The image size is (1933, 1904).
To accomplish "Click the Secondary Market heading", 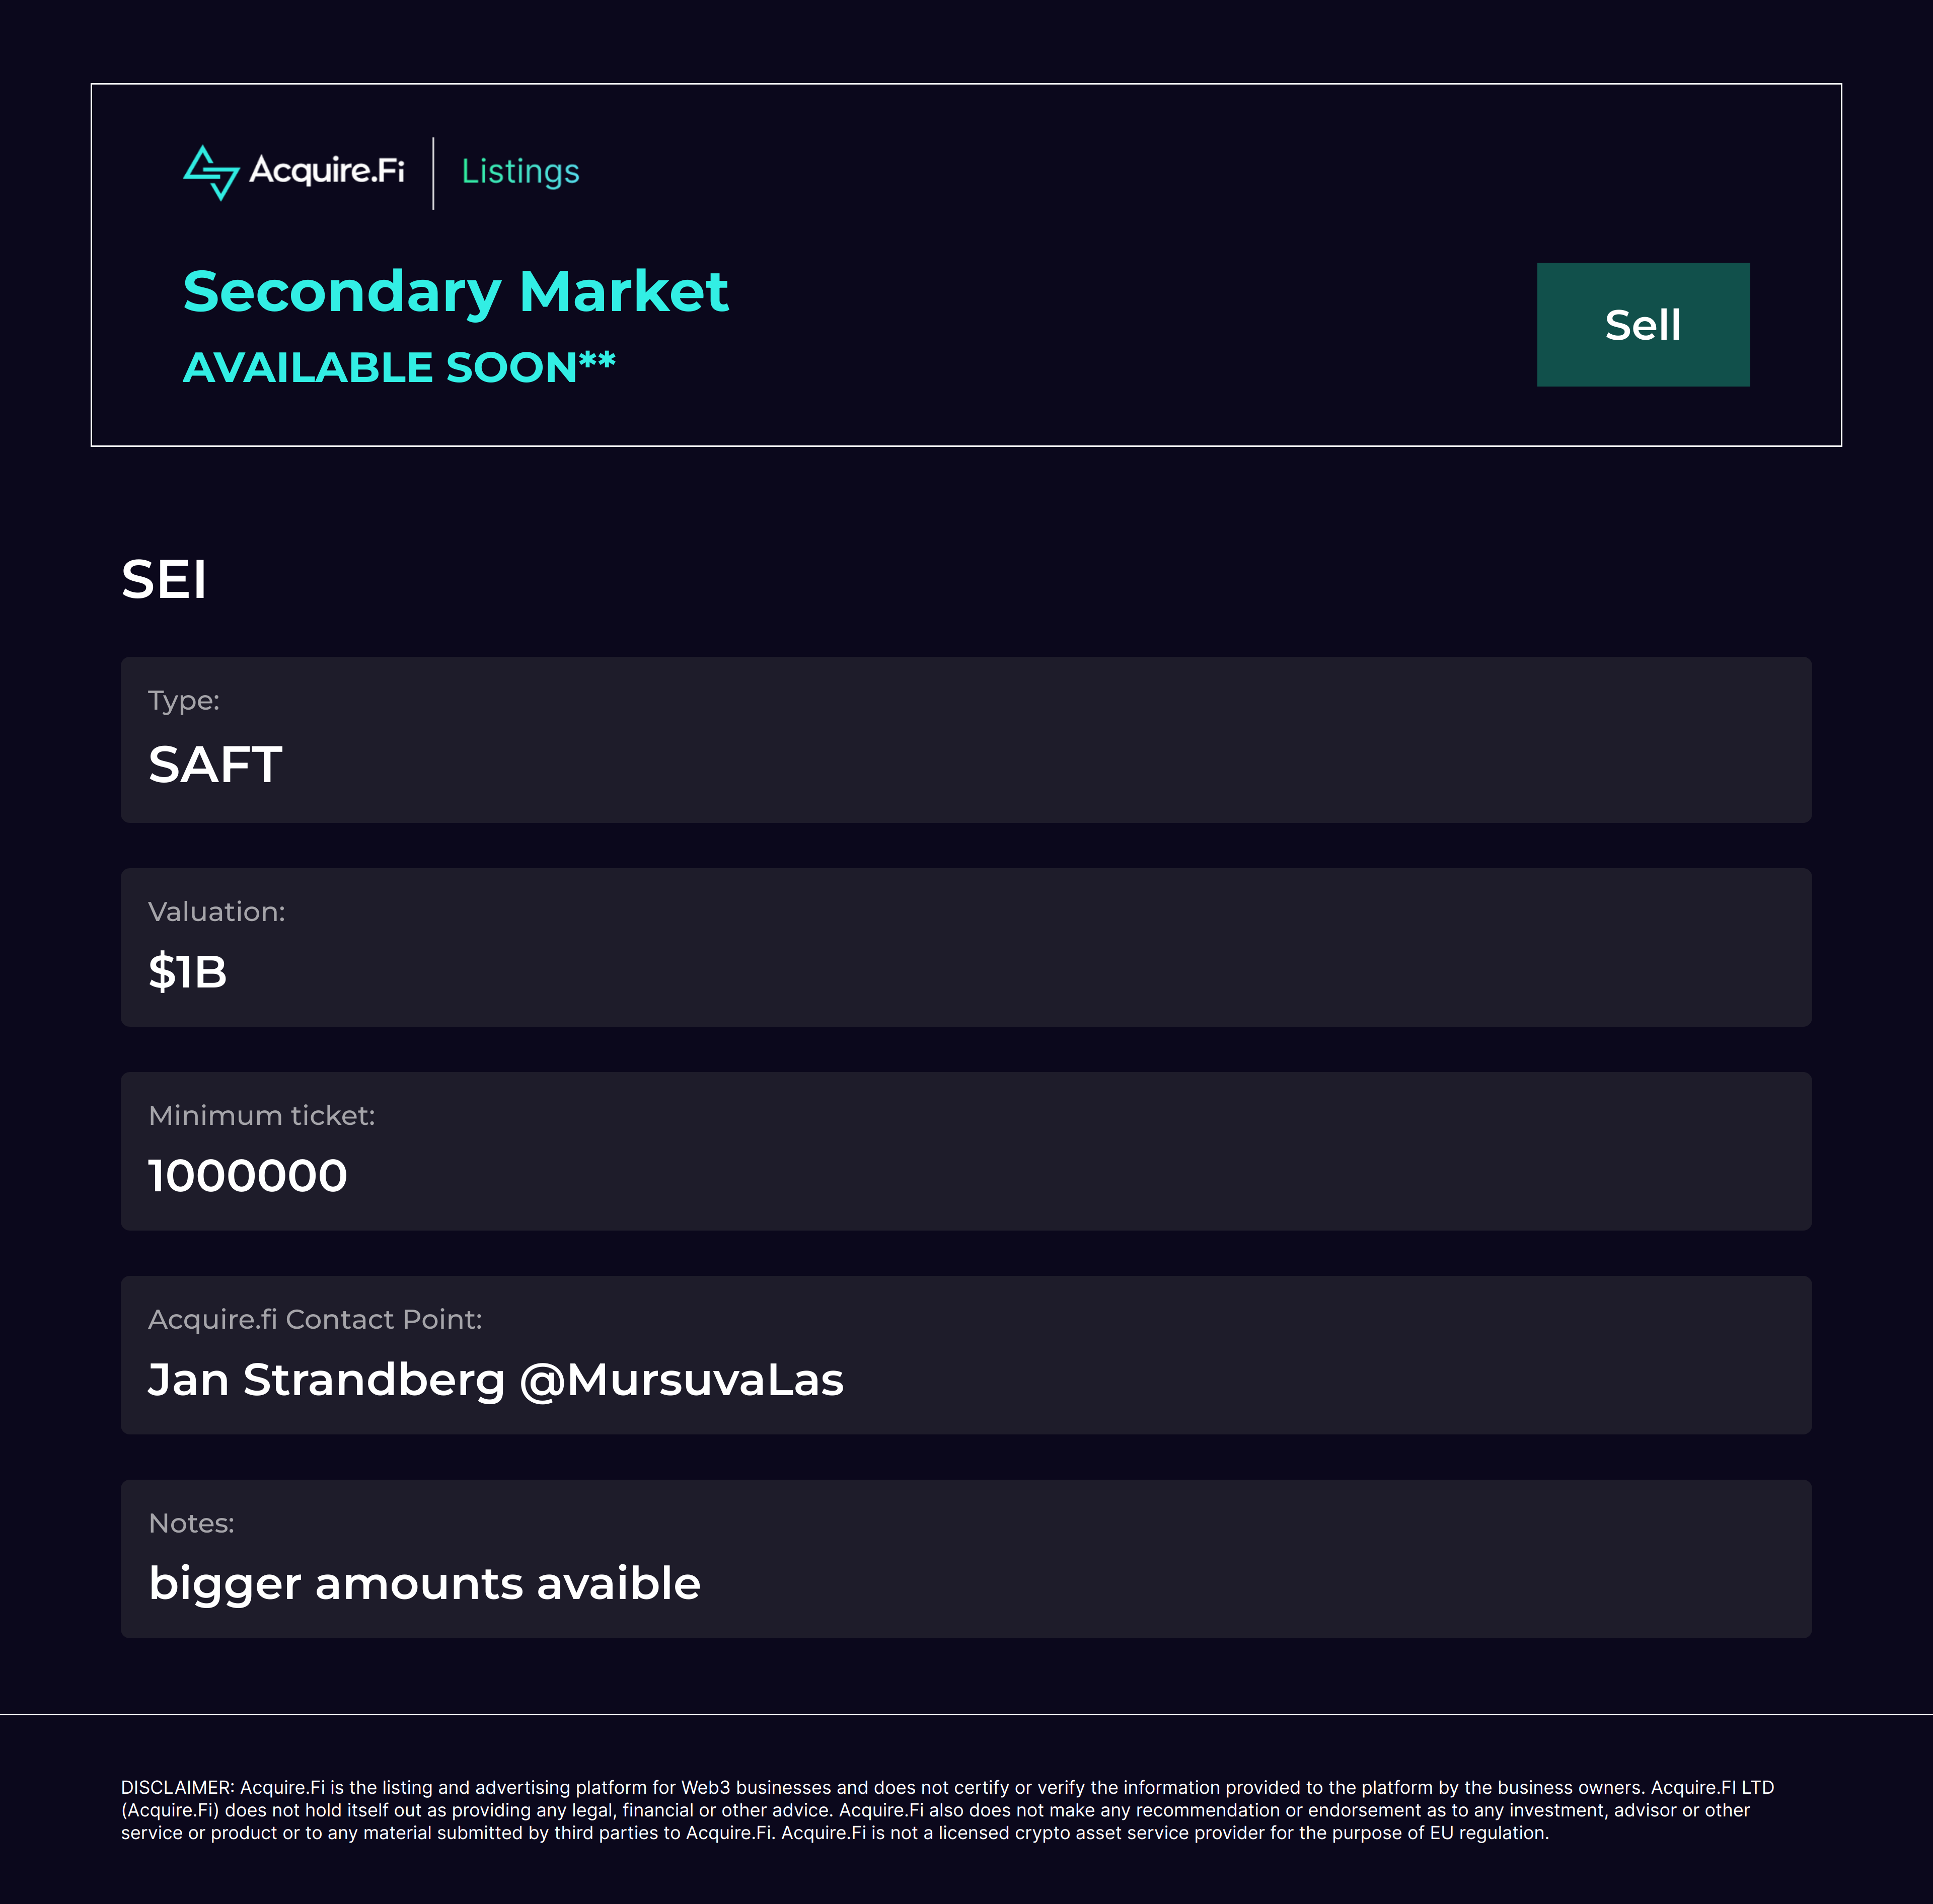I will click(x=455, y=292).
